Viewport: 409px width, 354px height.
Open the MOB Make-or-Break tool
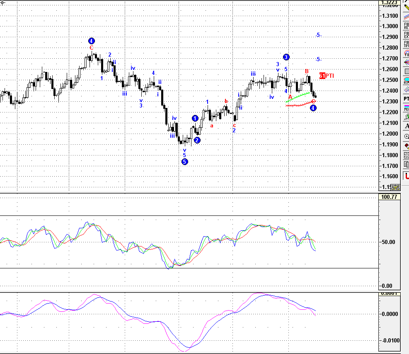(405, 108)
